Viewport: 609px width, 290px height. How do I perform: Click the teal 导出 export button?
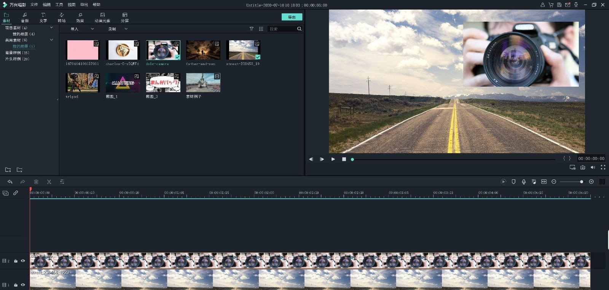click(x=292, y=17)
